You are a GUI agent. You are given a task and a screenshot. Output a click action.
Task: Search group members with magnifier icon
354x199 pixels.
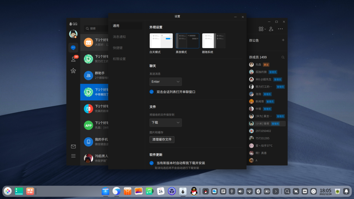[283, 57]
